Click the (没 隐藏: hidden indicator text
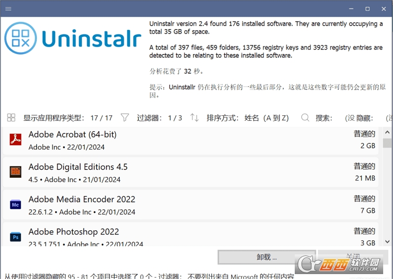 click(359, 118)
